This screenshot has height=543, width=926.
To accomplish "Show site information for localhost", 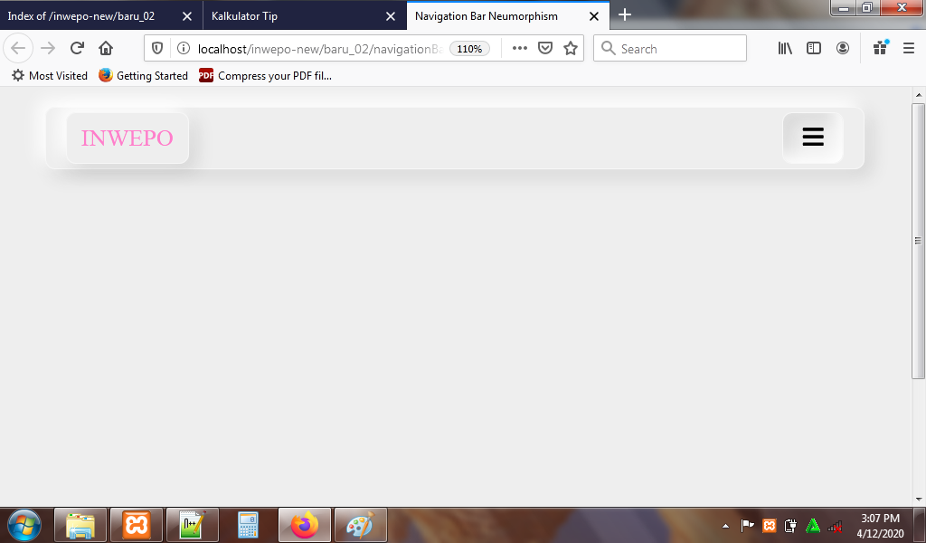I will 184,49.
